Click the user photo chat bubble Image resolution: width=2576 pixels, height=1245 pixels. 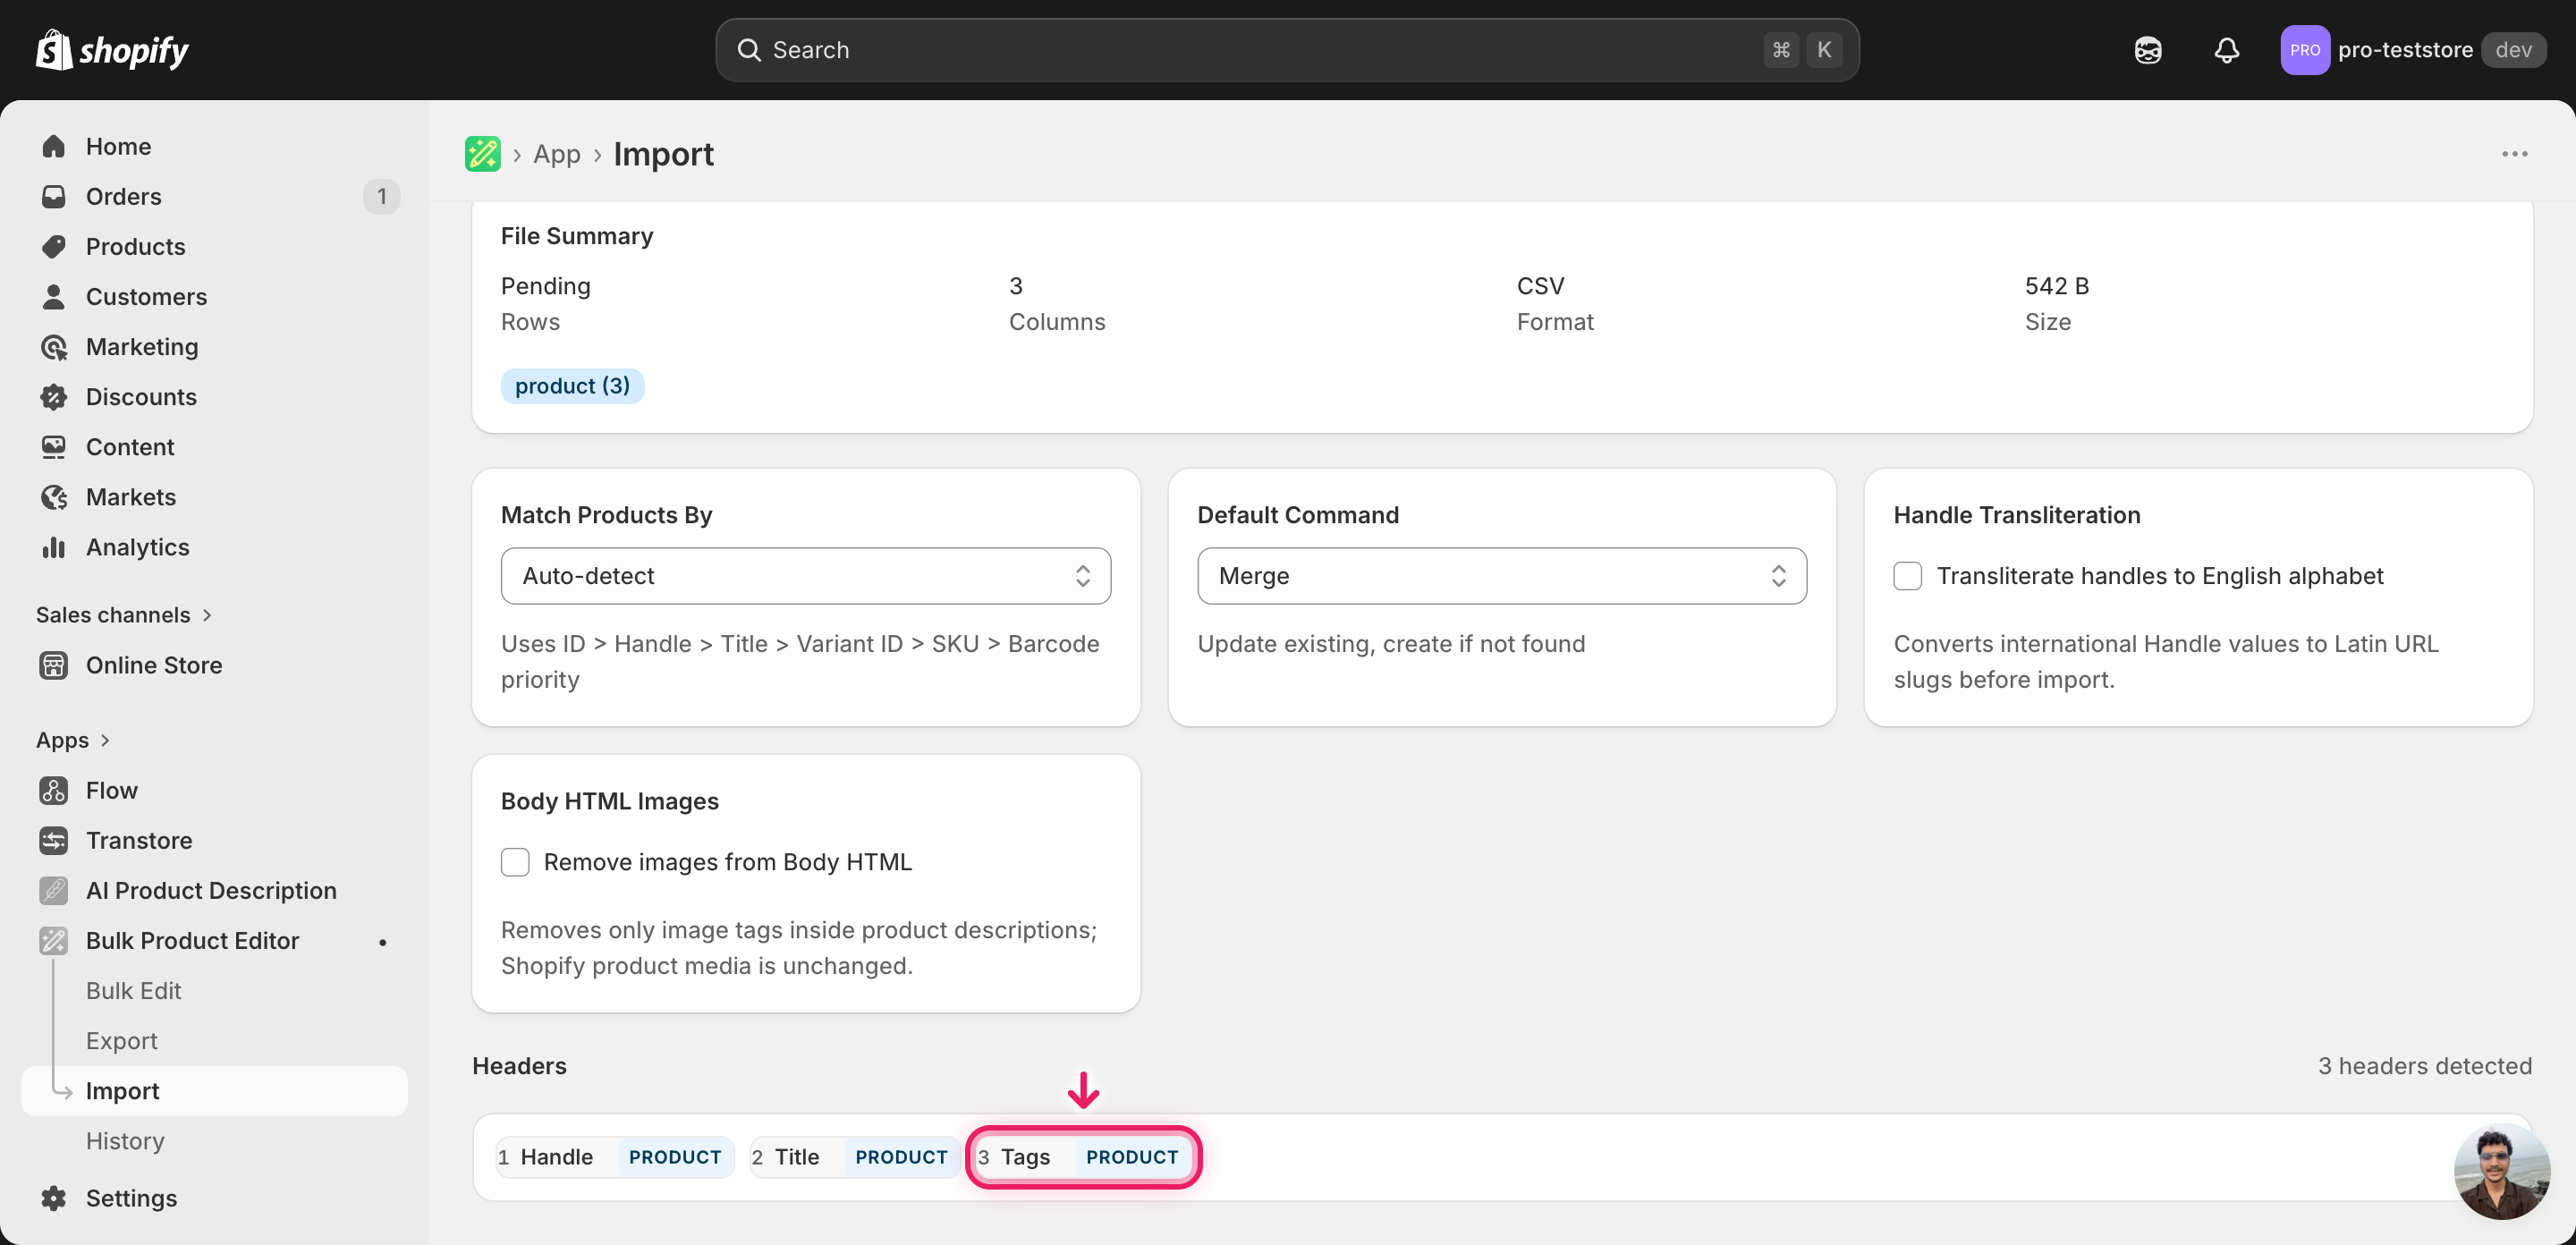coord(2502,1170)
